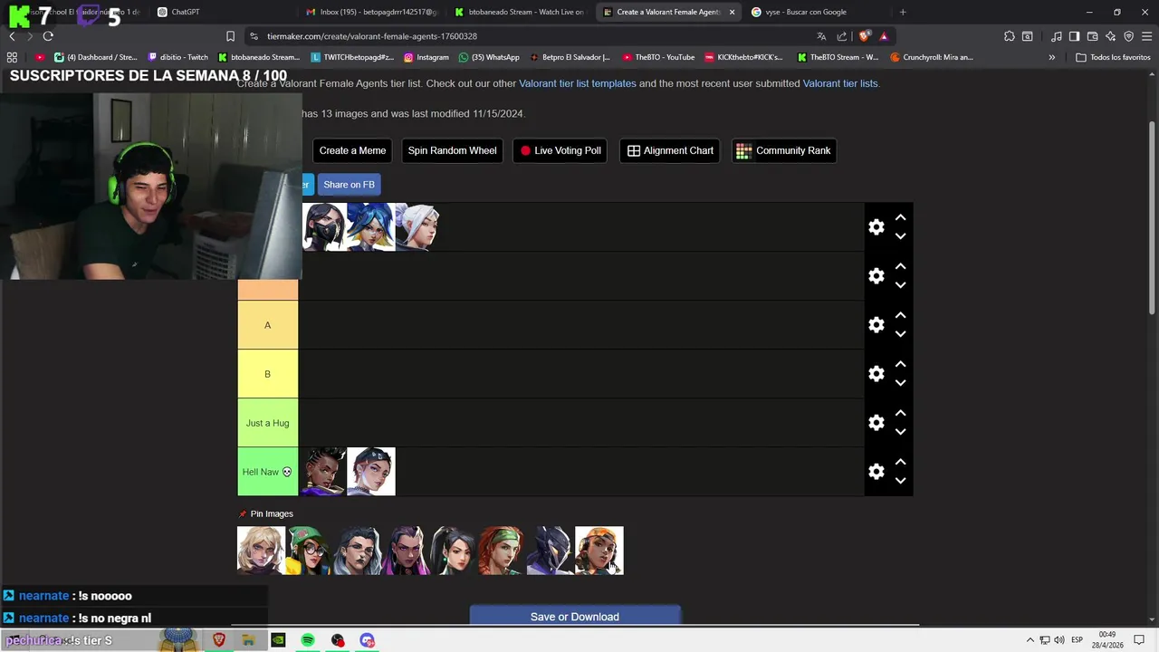Open the apps grid icon in bookmarks bar

click(12, 57)
